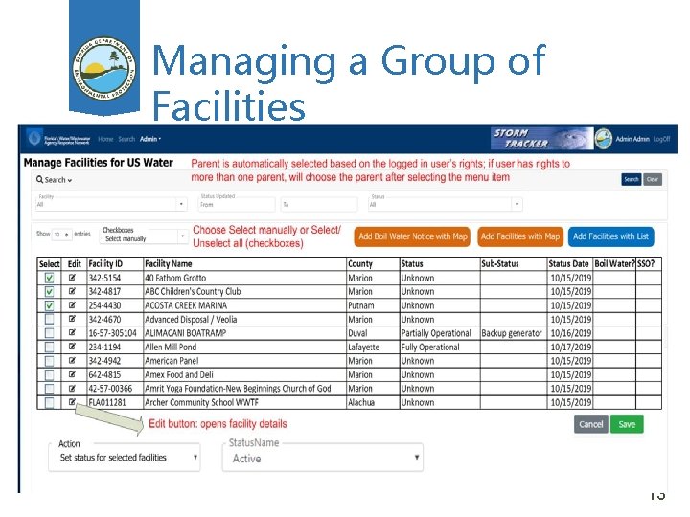This screenshot has height=517, width=690.
Task: Open edit icon for Advanced Disposal / Veolia
Action: pos(72,319)
